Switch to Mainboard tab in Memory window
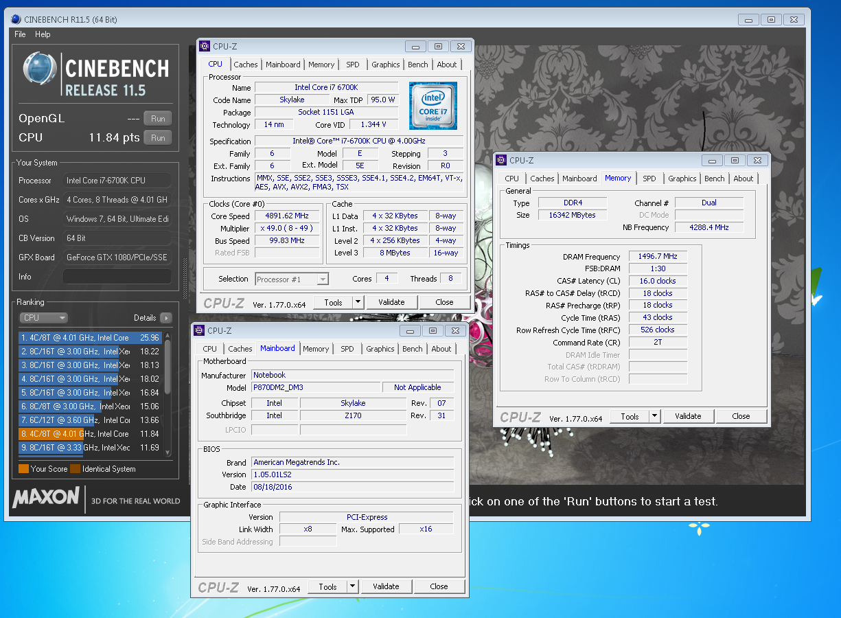The width and height of the screenshot is (841, 618). point(579,179)
